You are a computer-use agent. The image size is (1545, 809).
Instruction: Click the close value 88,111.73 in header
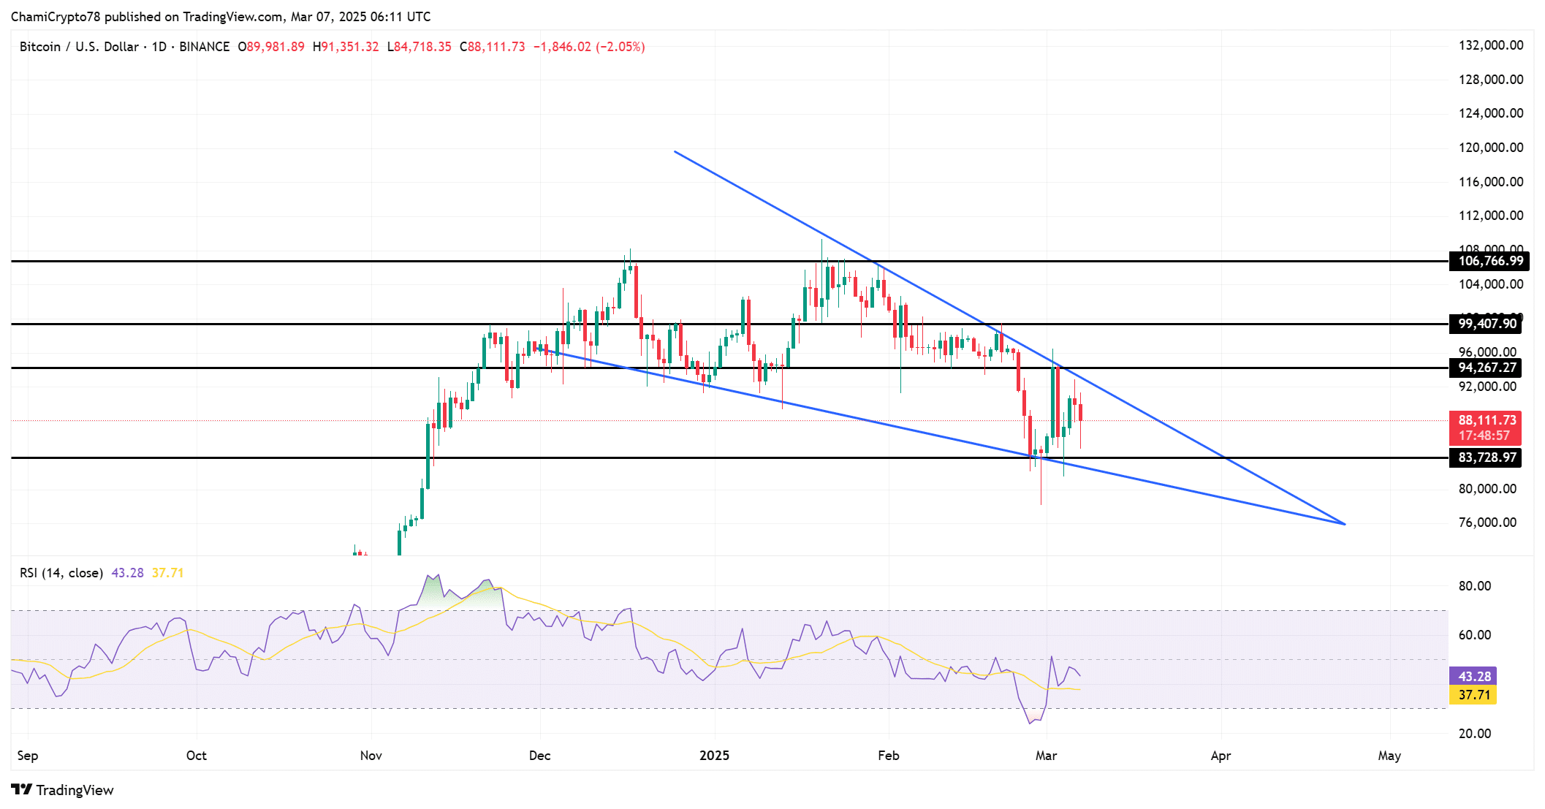[x=496, y=47]
